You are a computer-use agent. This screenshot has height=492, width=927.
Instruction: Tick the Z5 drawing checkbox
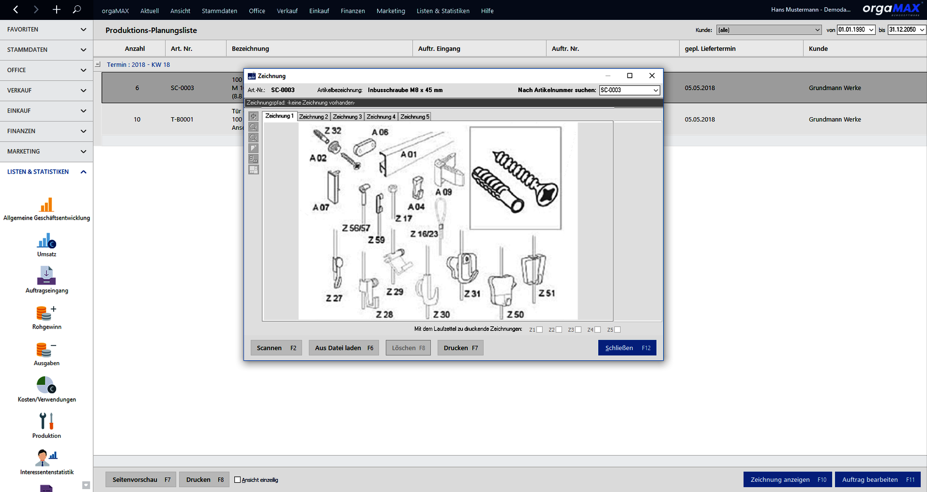click(x=618, y=330)
